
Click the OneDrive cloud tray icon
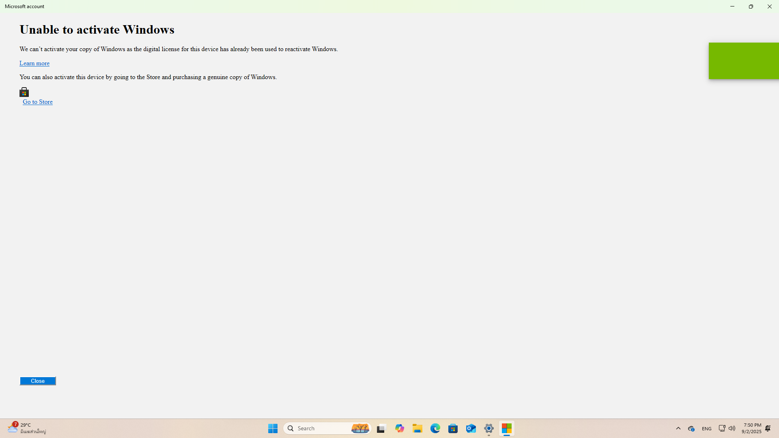coord(691,428)
